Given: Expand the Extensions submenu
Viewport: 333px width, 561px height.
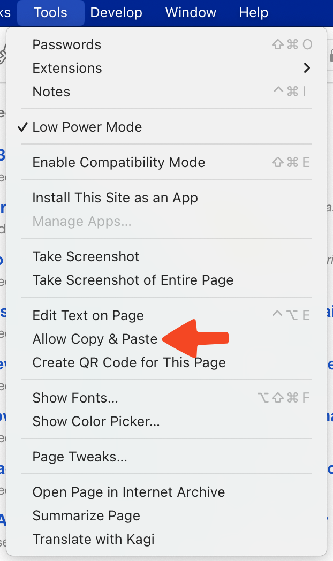Looking at the screenshot, I should (x=166, y=68).
